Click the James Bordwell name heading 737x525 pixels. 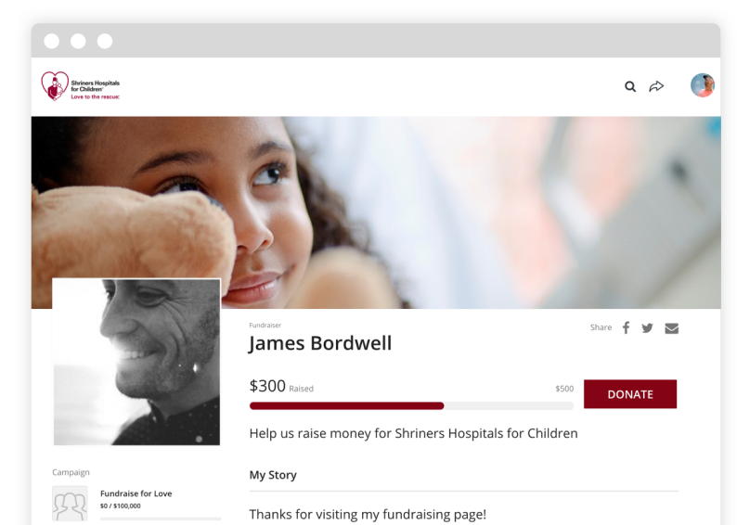click(320, 343)
